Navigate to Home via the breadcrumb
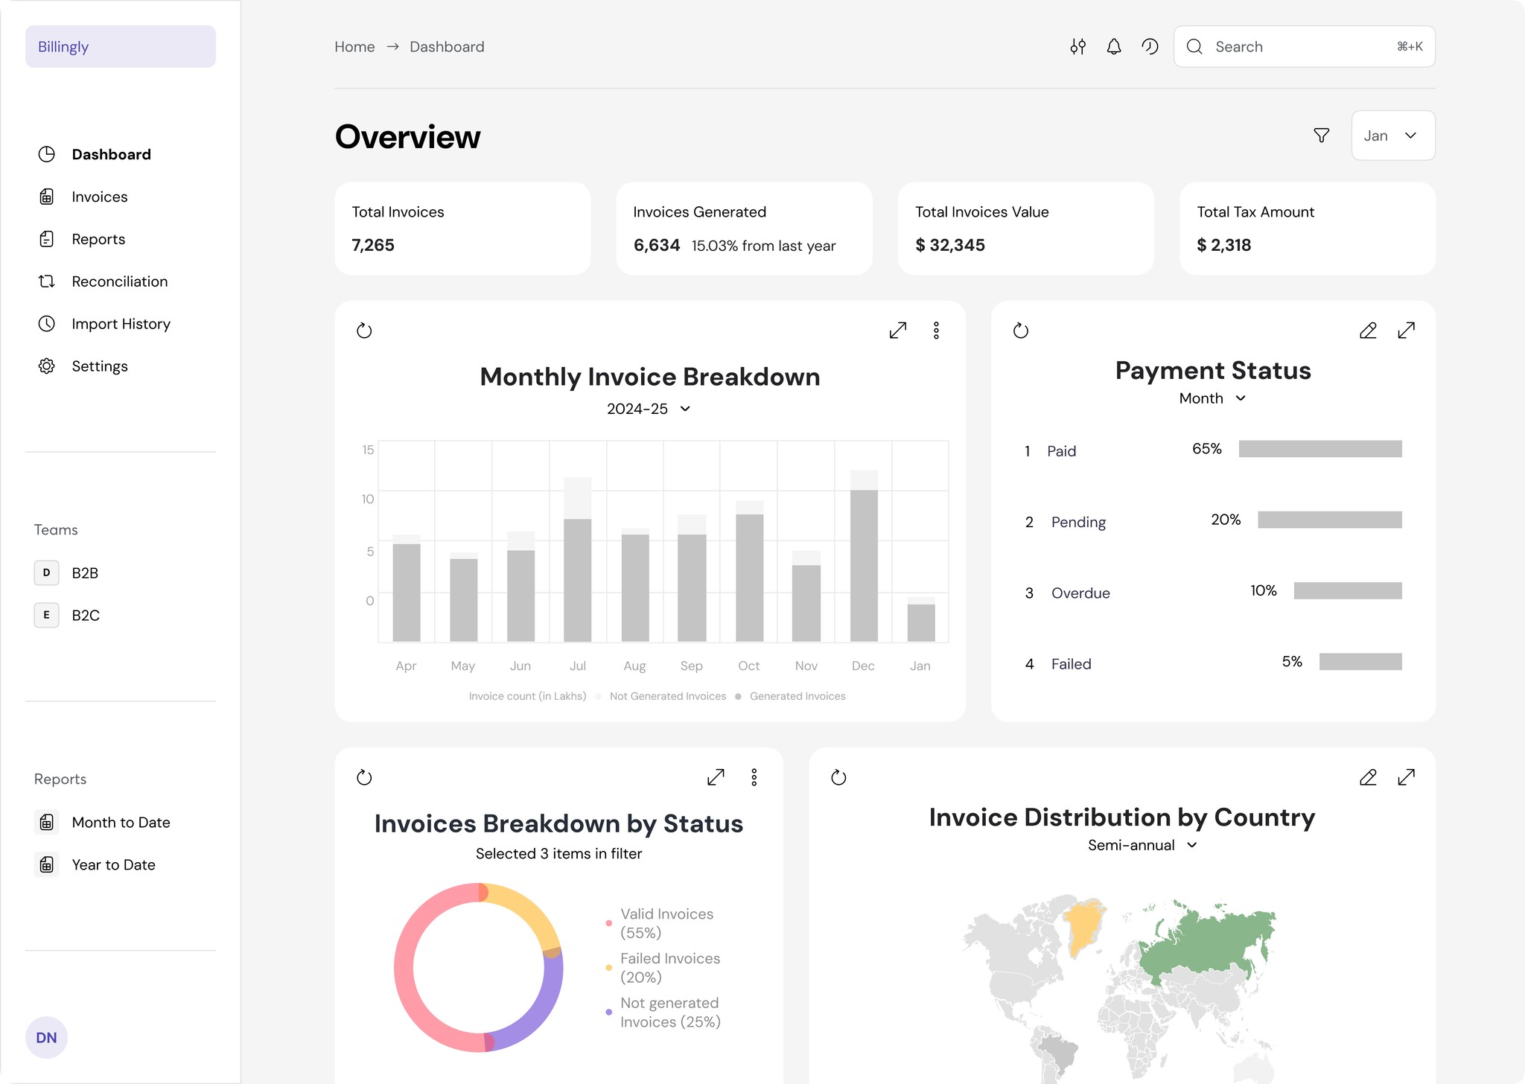 [355, 46]
